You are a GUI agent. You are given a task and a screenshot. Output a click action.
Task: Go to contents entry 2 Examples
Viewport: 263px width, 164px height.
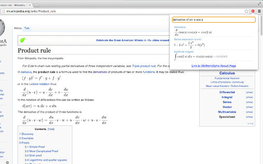(26, 139)
